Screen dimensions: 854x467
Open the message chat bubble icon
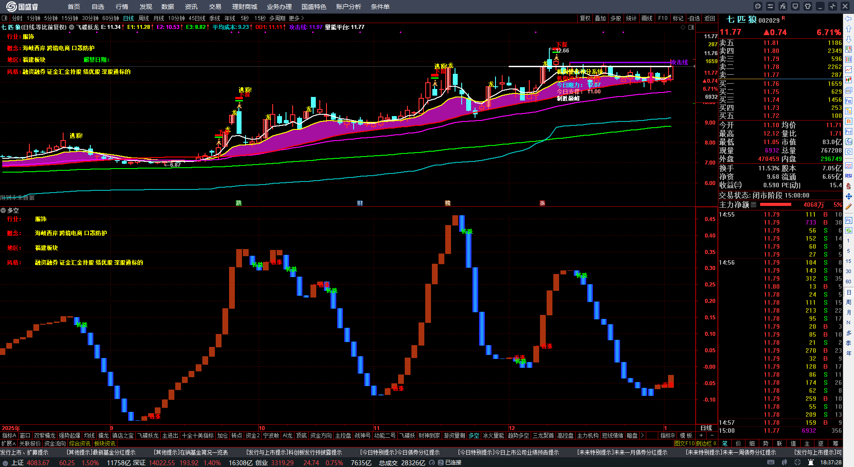[x=758, y=6]
